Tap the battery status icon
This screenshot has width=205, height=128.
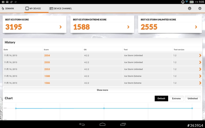(x=192, y=2)
